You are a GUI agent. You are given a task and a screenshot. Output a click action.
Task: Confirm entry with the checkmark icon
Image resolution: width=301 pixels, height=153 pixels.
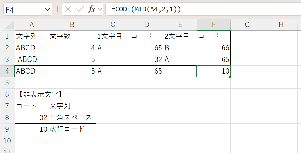tap(79, 9)
